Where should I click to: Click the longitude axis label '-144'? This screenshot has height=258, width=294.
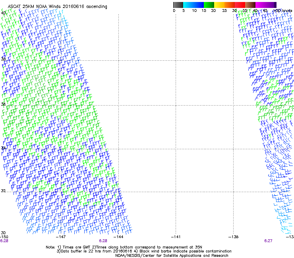[118, 237]
